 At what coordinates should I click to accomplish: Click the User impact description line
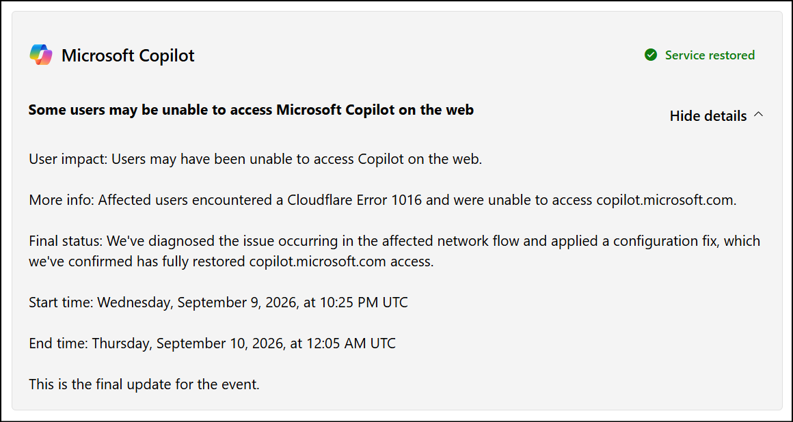(x=256, y=160)
